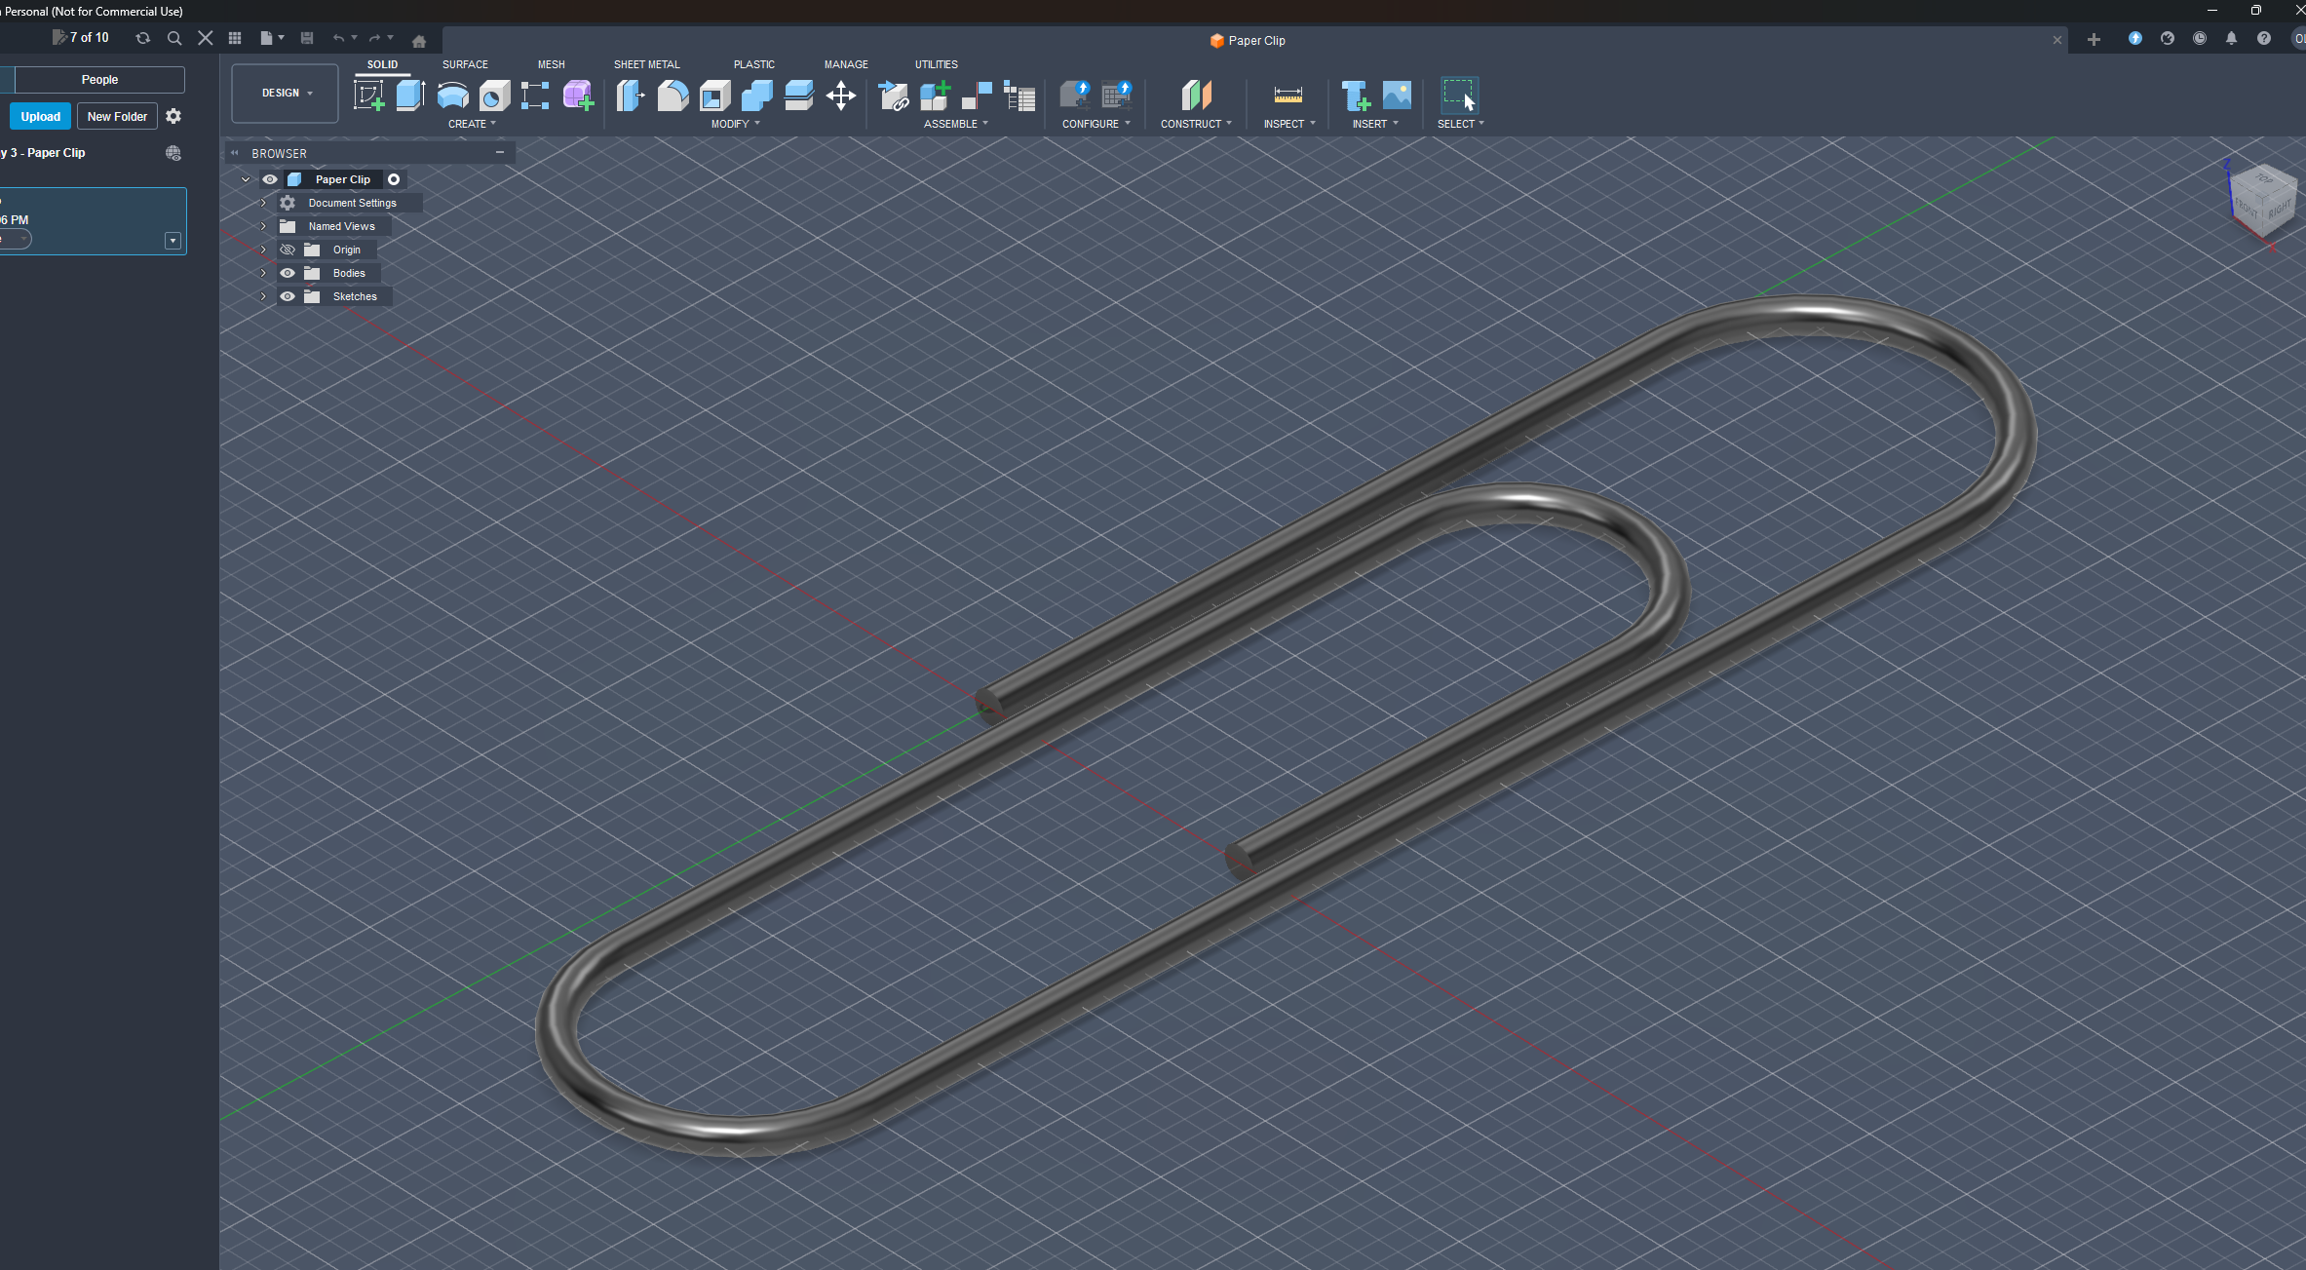Open the SHEET METAL tab
This screenshot has height=1270, width=2306.
646,63
